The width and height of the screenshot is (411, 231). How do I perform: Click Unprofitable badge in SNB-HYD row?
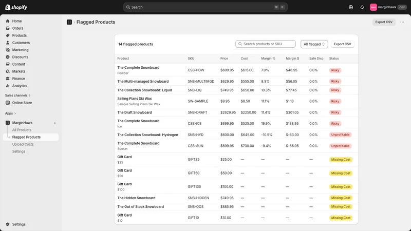tap(340, 134)
